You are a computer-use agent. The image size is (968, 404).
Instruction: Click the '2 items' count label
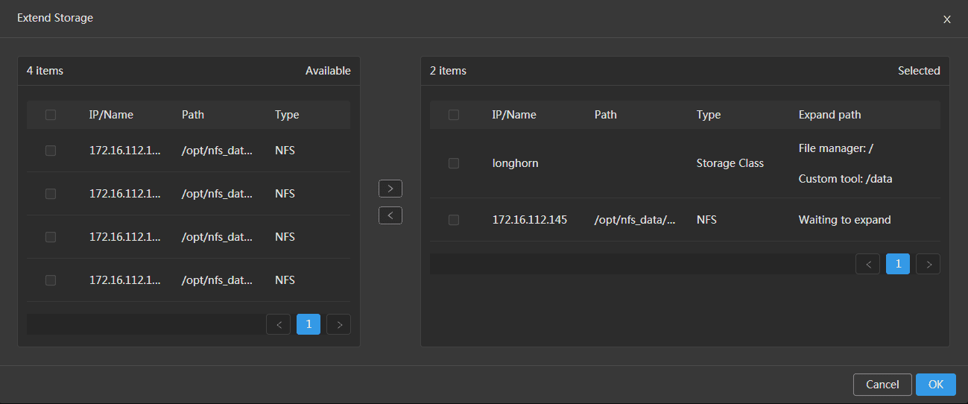(x=449, y=71)
